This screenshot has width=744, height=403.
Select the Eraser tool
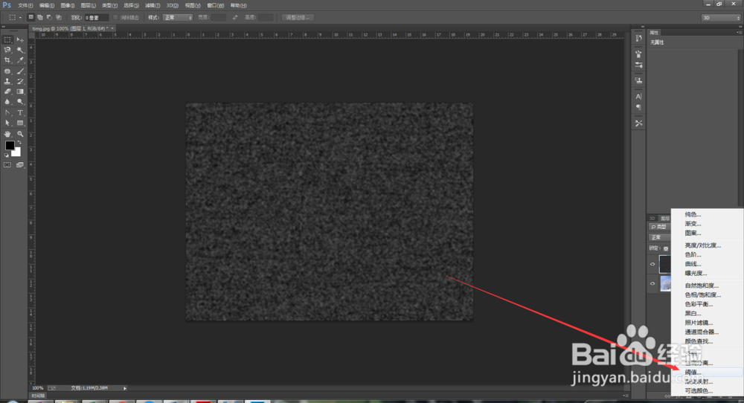[x=7, y=91]
